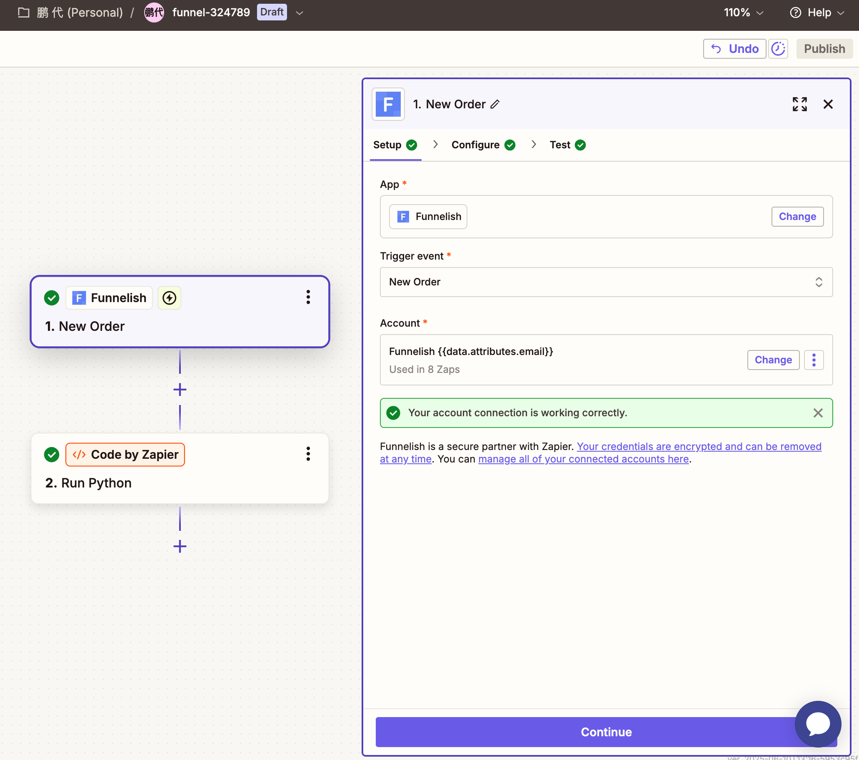859x760 pixels.
Task: Open the credentials are encrypted link
Action: tap(699, 446)
